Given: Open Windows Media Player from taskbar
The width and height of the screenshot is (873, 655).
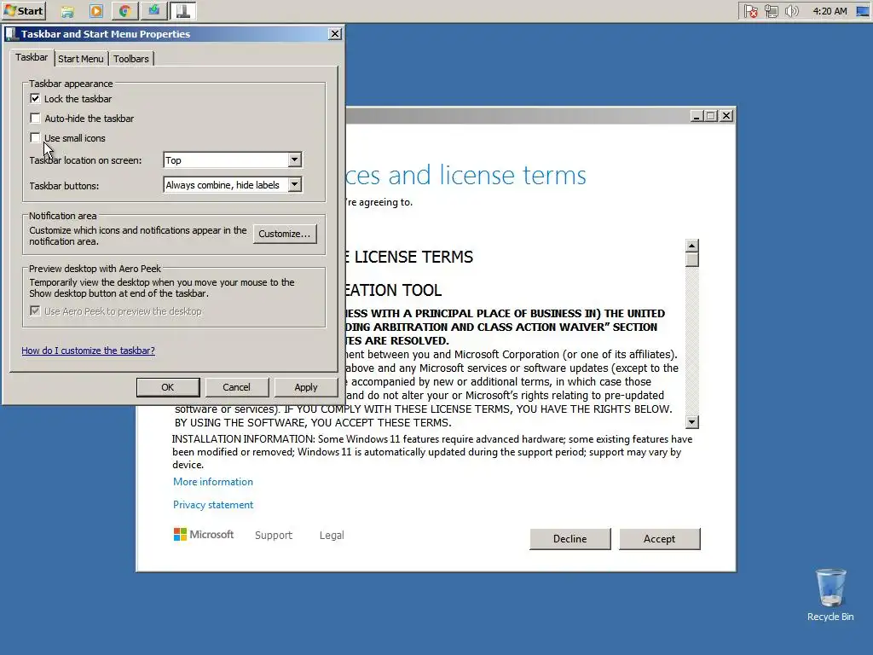Looking at the screenshot, I should pos(96,10).
